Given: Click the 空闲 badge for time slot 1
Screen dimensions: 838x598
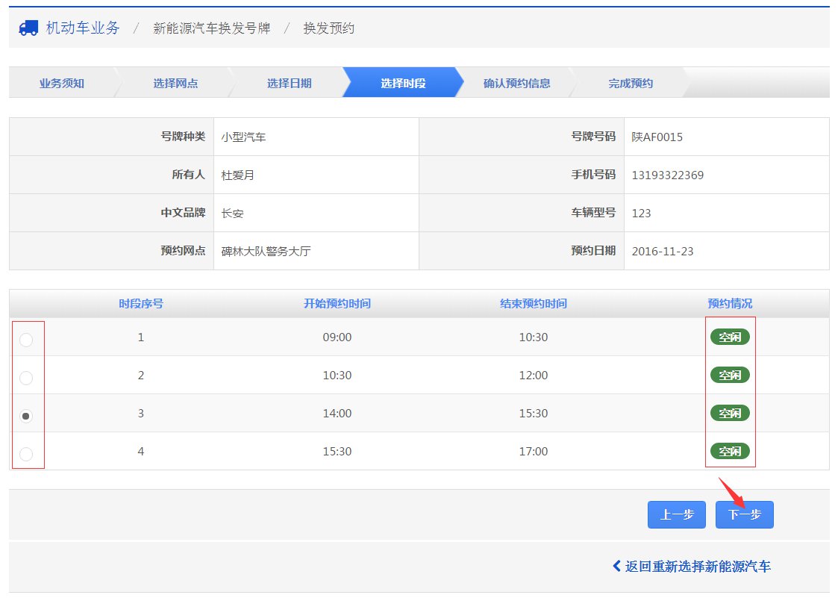Looking at the screenshot, I should (729, 337).
